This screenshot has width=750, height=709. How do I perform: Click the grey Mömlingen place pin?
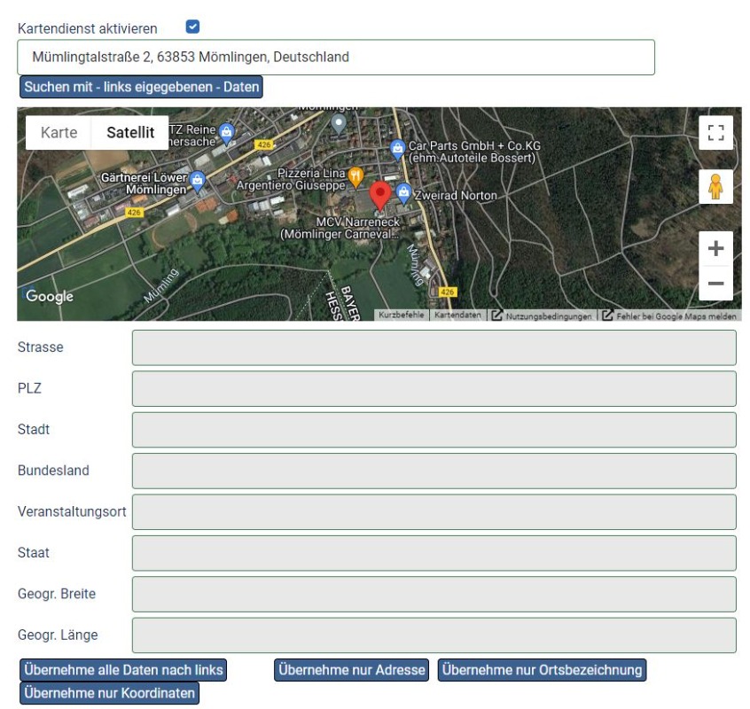point(339,125)
